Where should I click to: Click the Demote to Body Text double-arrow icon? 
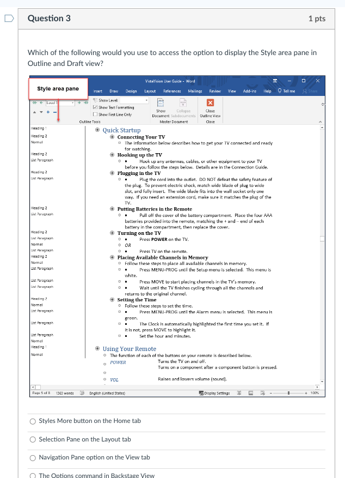pyautogui.click(x=86, y=102)
